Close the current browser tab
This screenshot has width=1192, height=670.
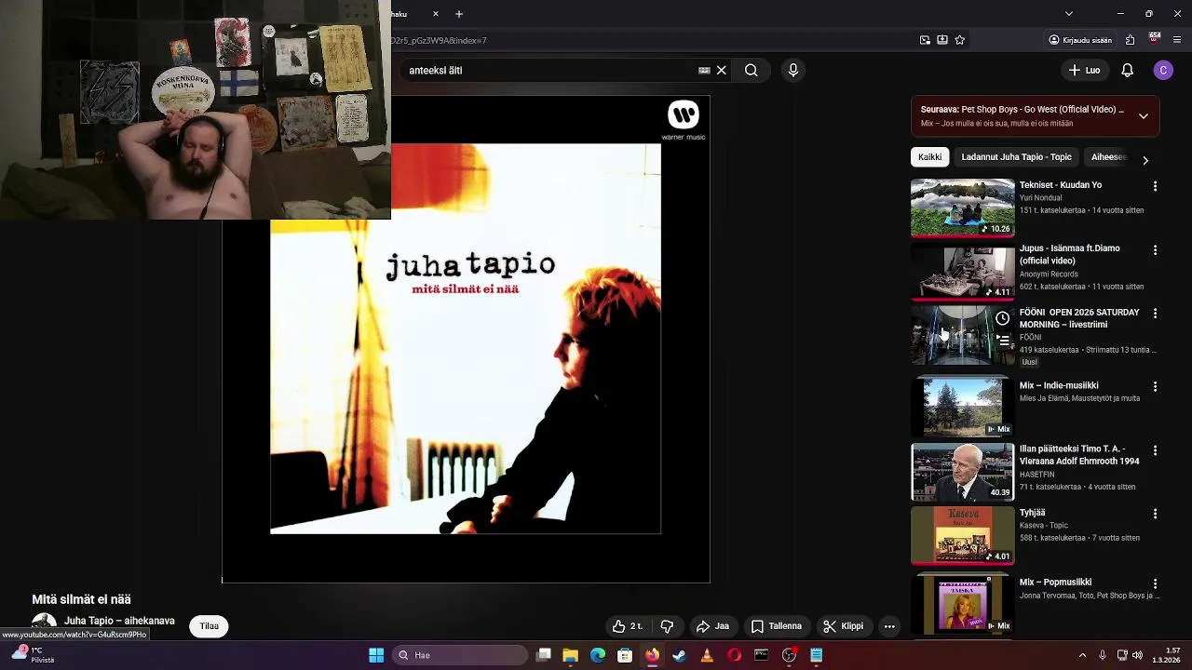point(436,14)
